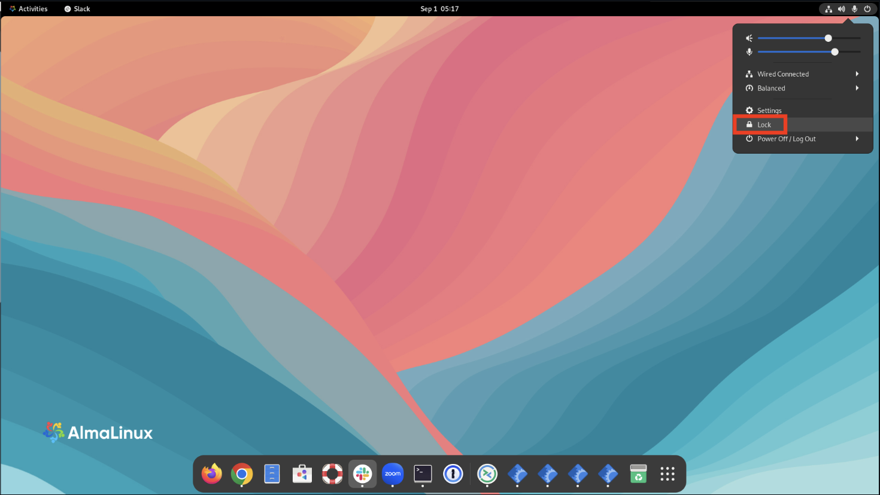Open the Trash icon in dock
Image resolution: width=880 pixels, height=495 pixels.
638,474
